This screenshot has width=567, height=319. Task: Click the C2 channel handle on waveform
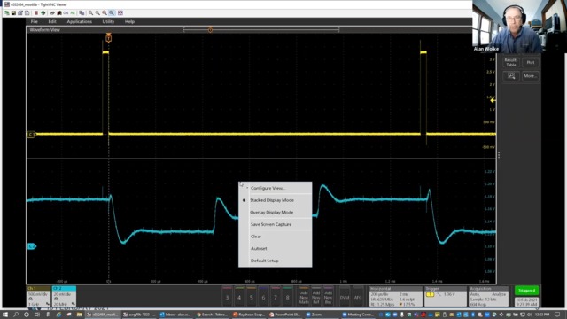coord(32,246)
